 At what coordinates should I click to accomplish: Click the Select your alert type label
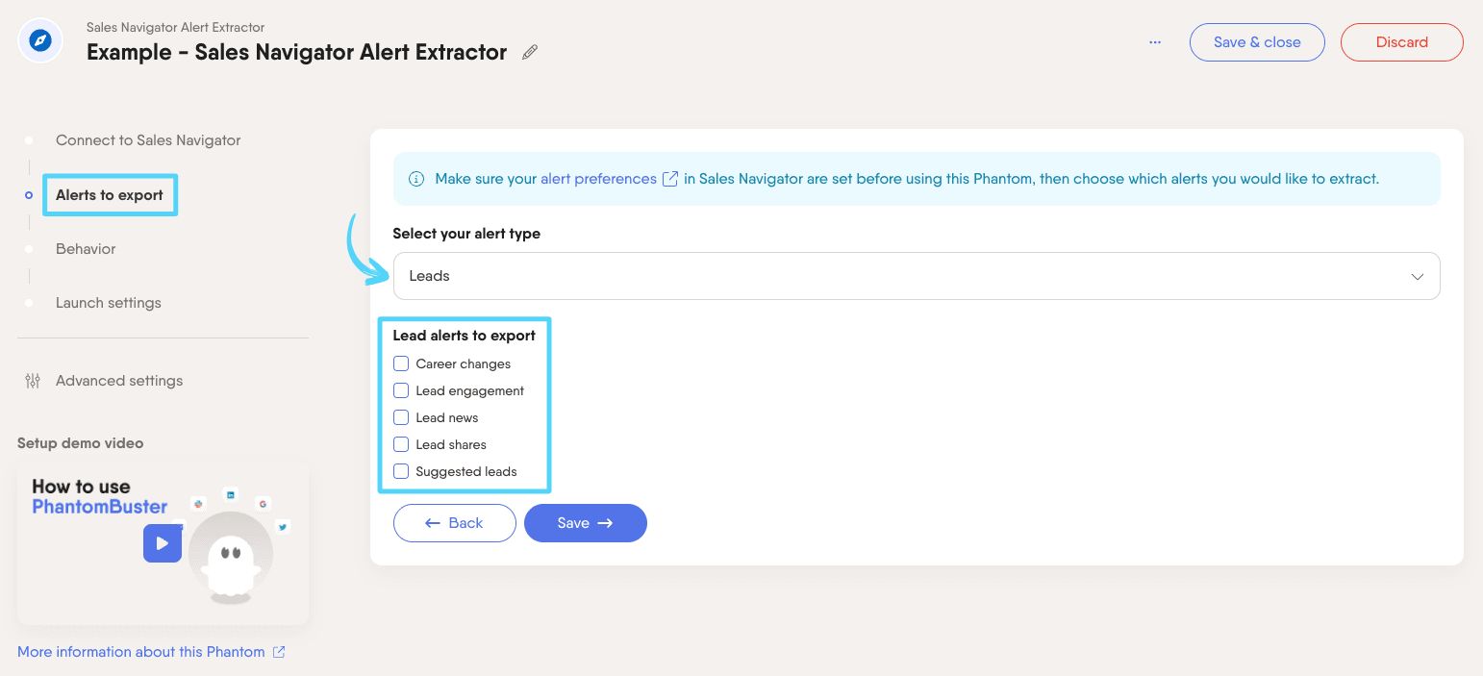coord(466,234)
